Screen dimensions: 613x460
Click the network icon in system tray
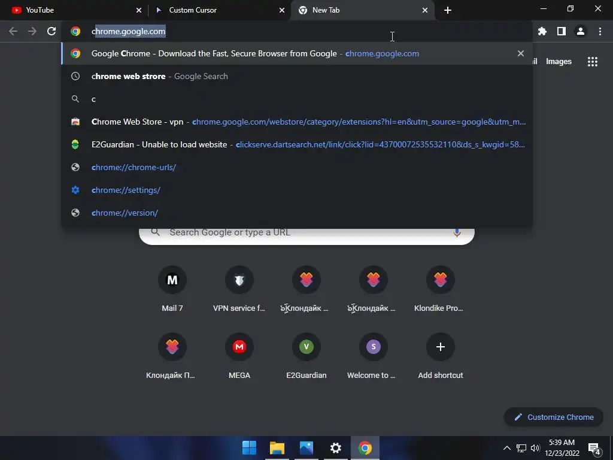(x=521, y=448)
